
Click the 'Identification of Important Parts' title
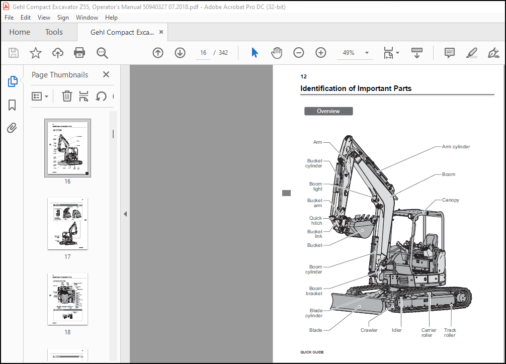click(356, 88)
